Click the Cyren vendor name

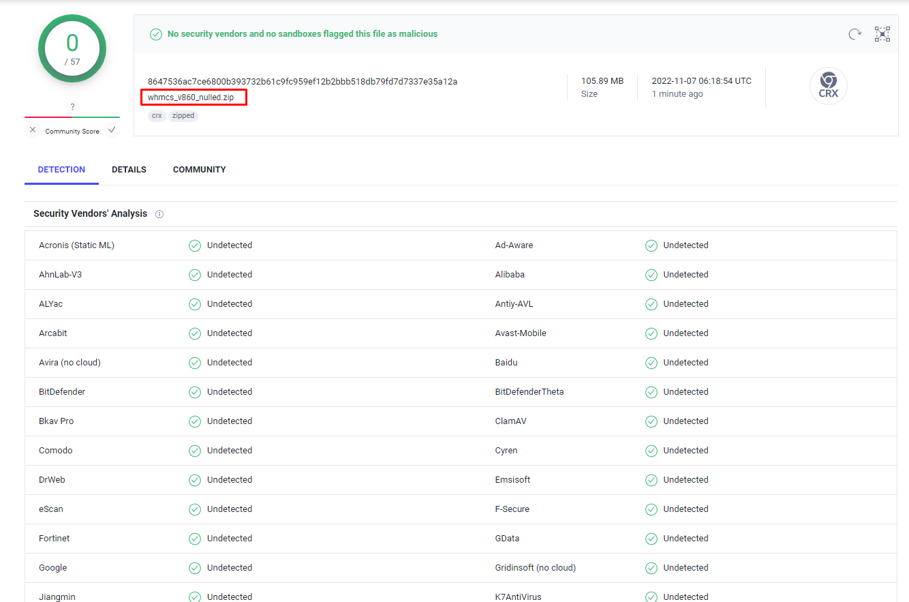click(506, 451)
